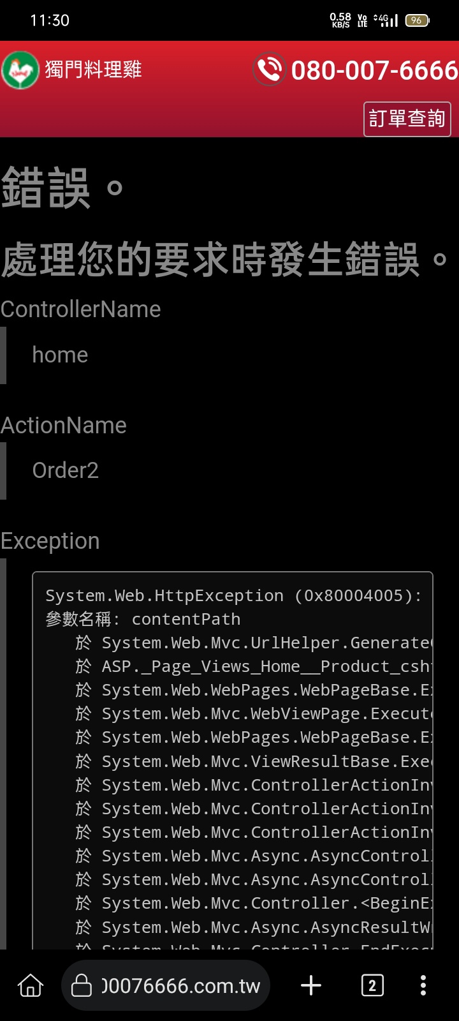Image resolution: width=459 pixels, height=1021 pixels.
Task: Click the 訂單查詢 button
Action: click(407, 119)
